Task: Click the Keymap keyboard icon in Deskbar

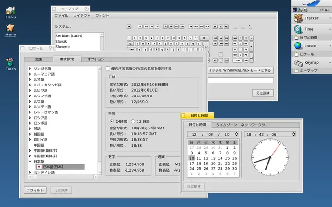Action: (x=298, y=62)
